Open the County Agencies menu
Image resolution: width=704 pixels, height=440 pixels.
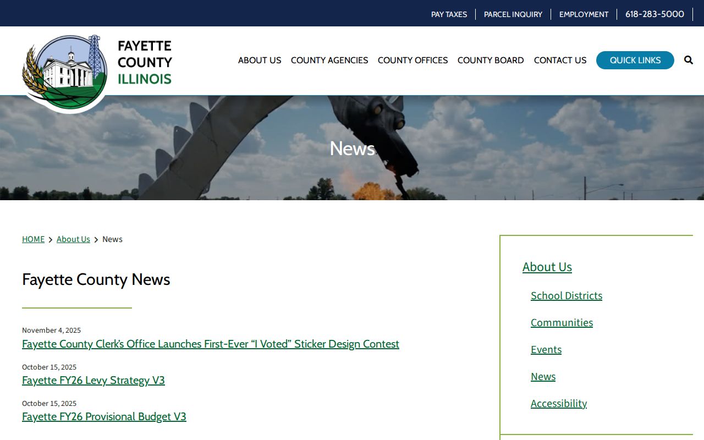pos(329,60)
